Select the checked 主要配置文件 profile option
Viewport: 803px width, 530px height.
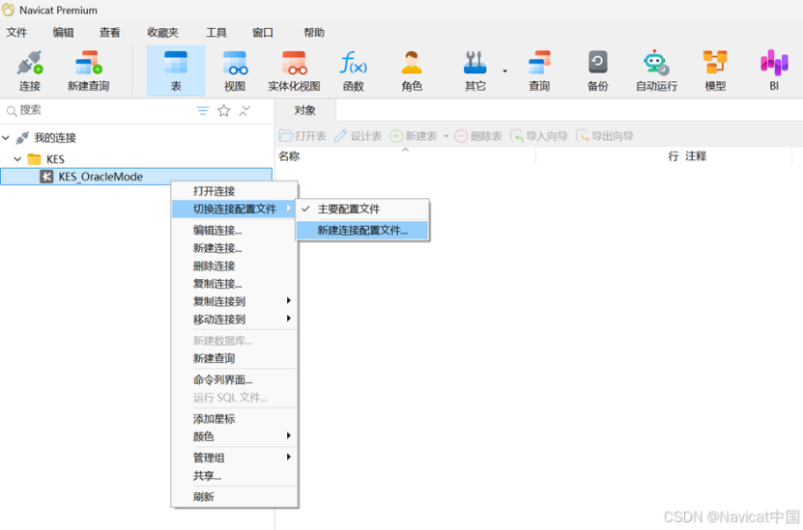(349, 209)
